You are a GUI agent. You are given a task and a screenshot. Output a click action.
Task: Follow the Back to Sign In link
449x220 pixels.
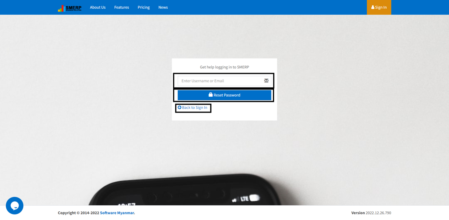tap(192, 108)
